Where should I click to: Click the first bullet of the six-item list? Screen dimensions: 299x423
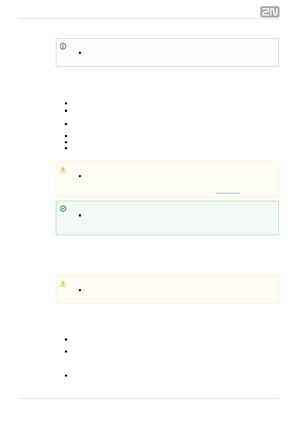(x=66, y=103)
